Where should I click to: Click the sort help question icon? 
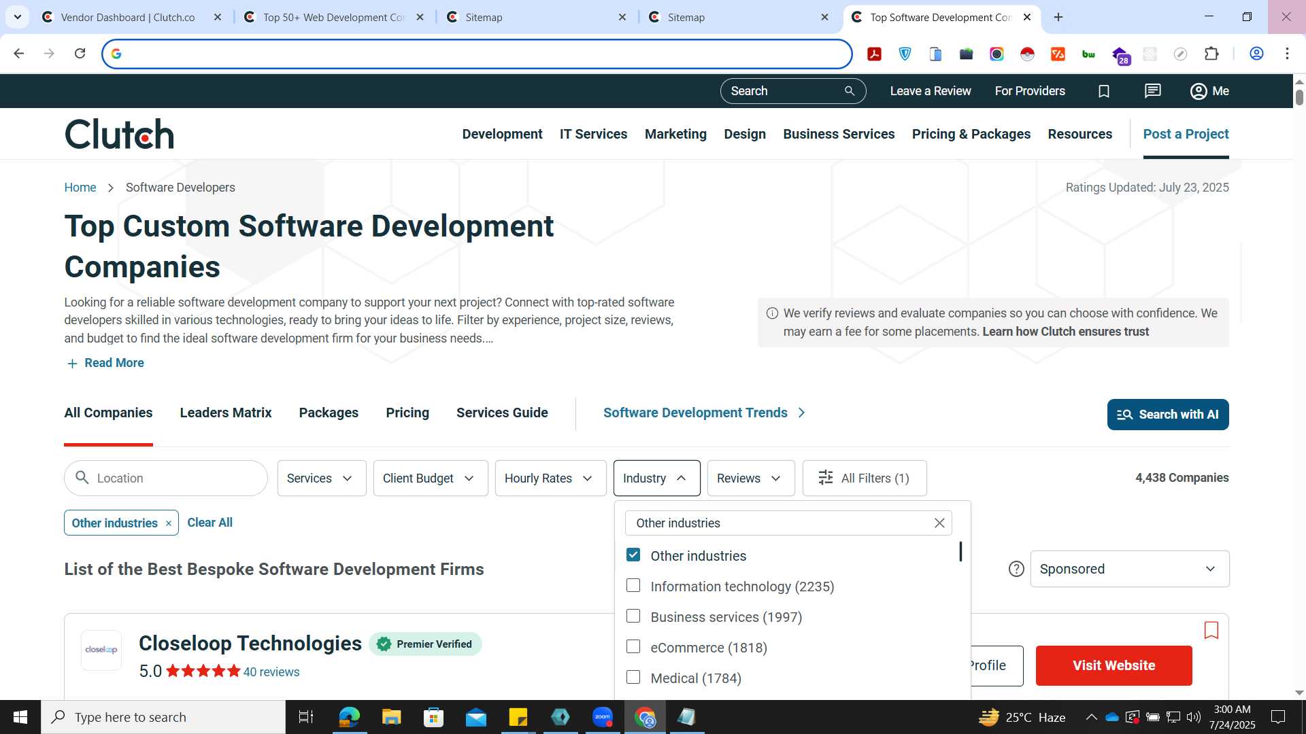click(1016, 569)
